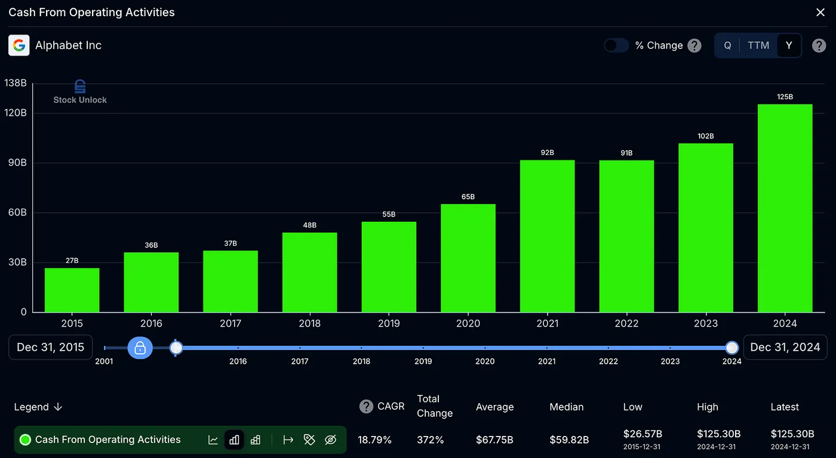Close the Cash From Operating Activities panel
Screen dimensions: 836x458
(x=820, y=13)
